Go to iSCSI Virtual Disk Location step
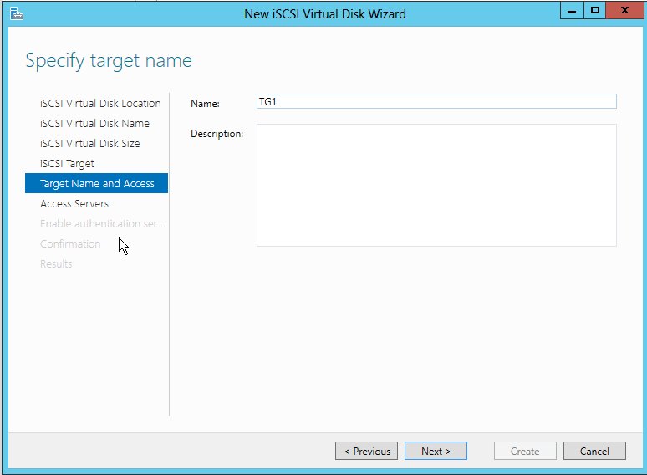Viewport: 647px width, 475px height. point(100,104)
